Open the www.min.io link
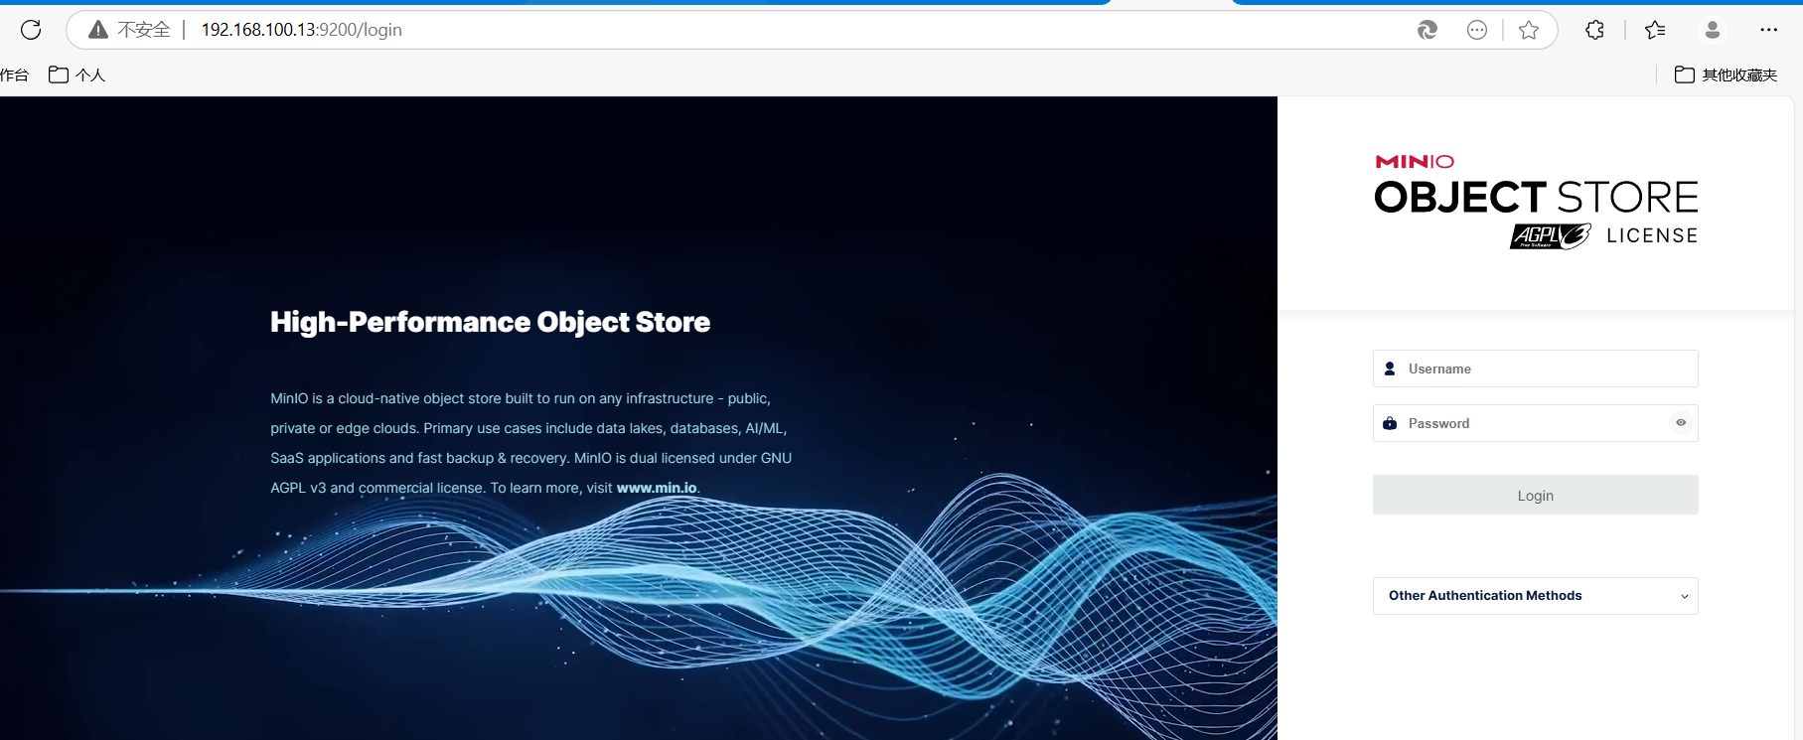The height and width of the screenshot is (740, 1803). [657, 488]
